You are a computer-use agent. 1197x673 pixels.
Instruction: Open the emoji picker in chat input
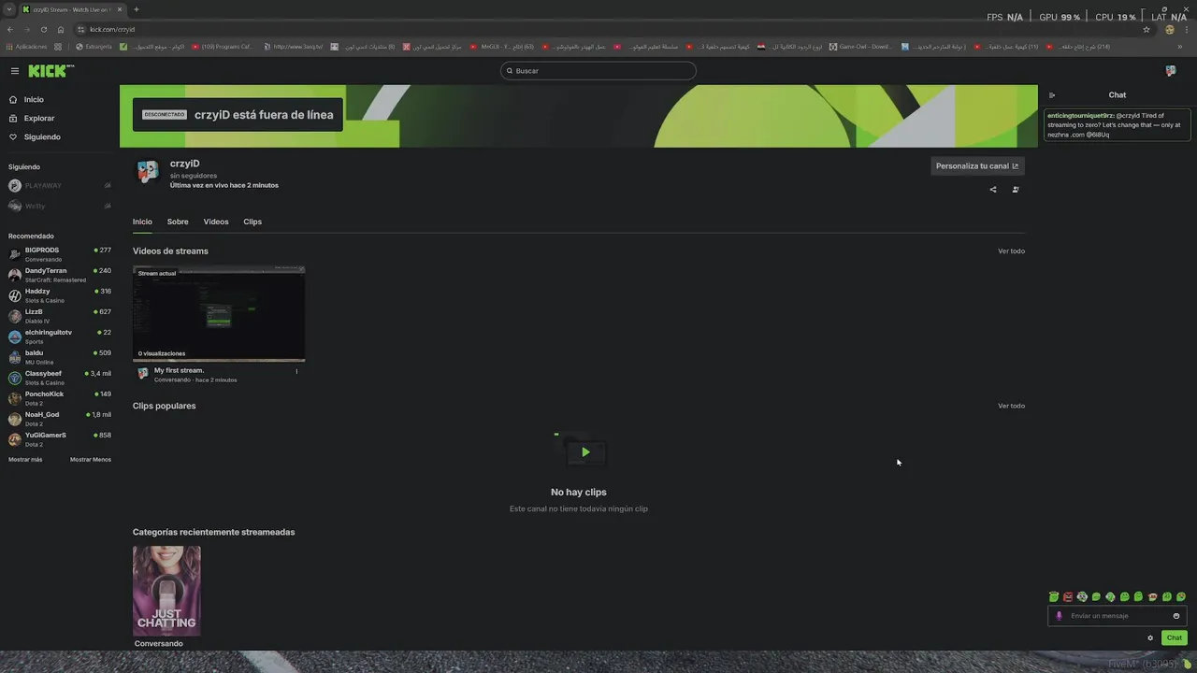(x=1176, y=616)
